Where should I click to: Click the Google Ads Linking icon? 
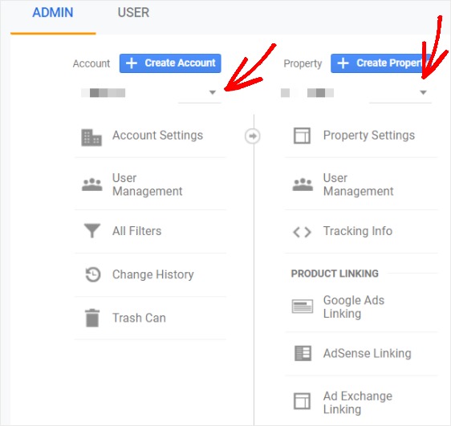[303, 306]
